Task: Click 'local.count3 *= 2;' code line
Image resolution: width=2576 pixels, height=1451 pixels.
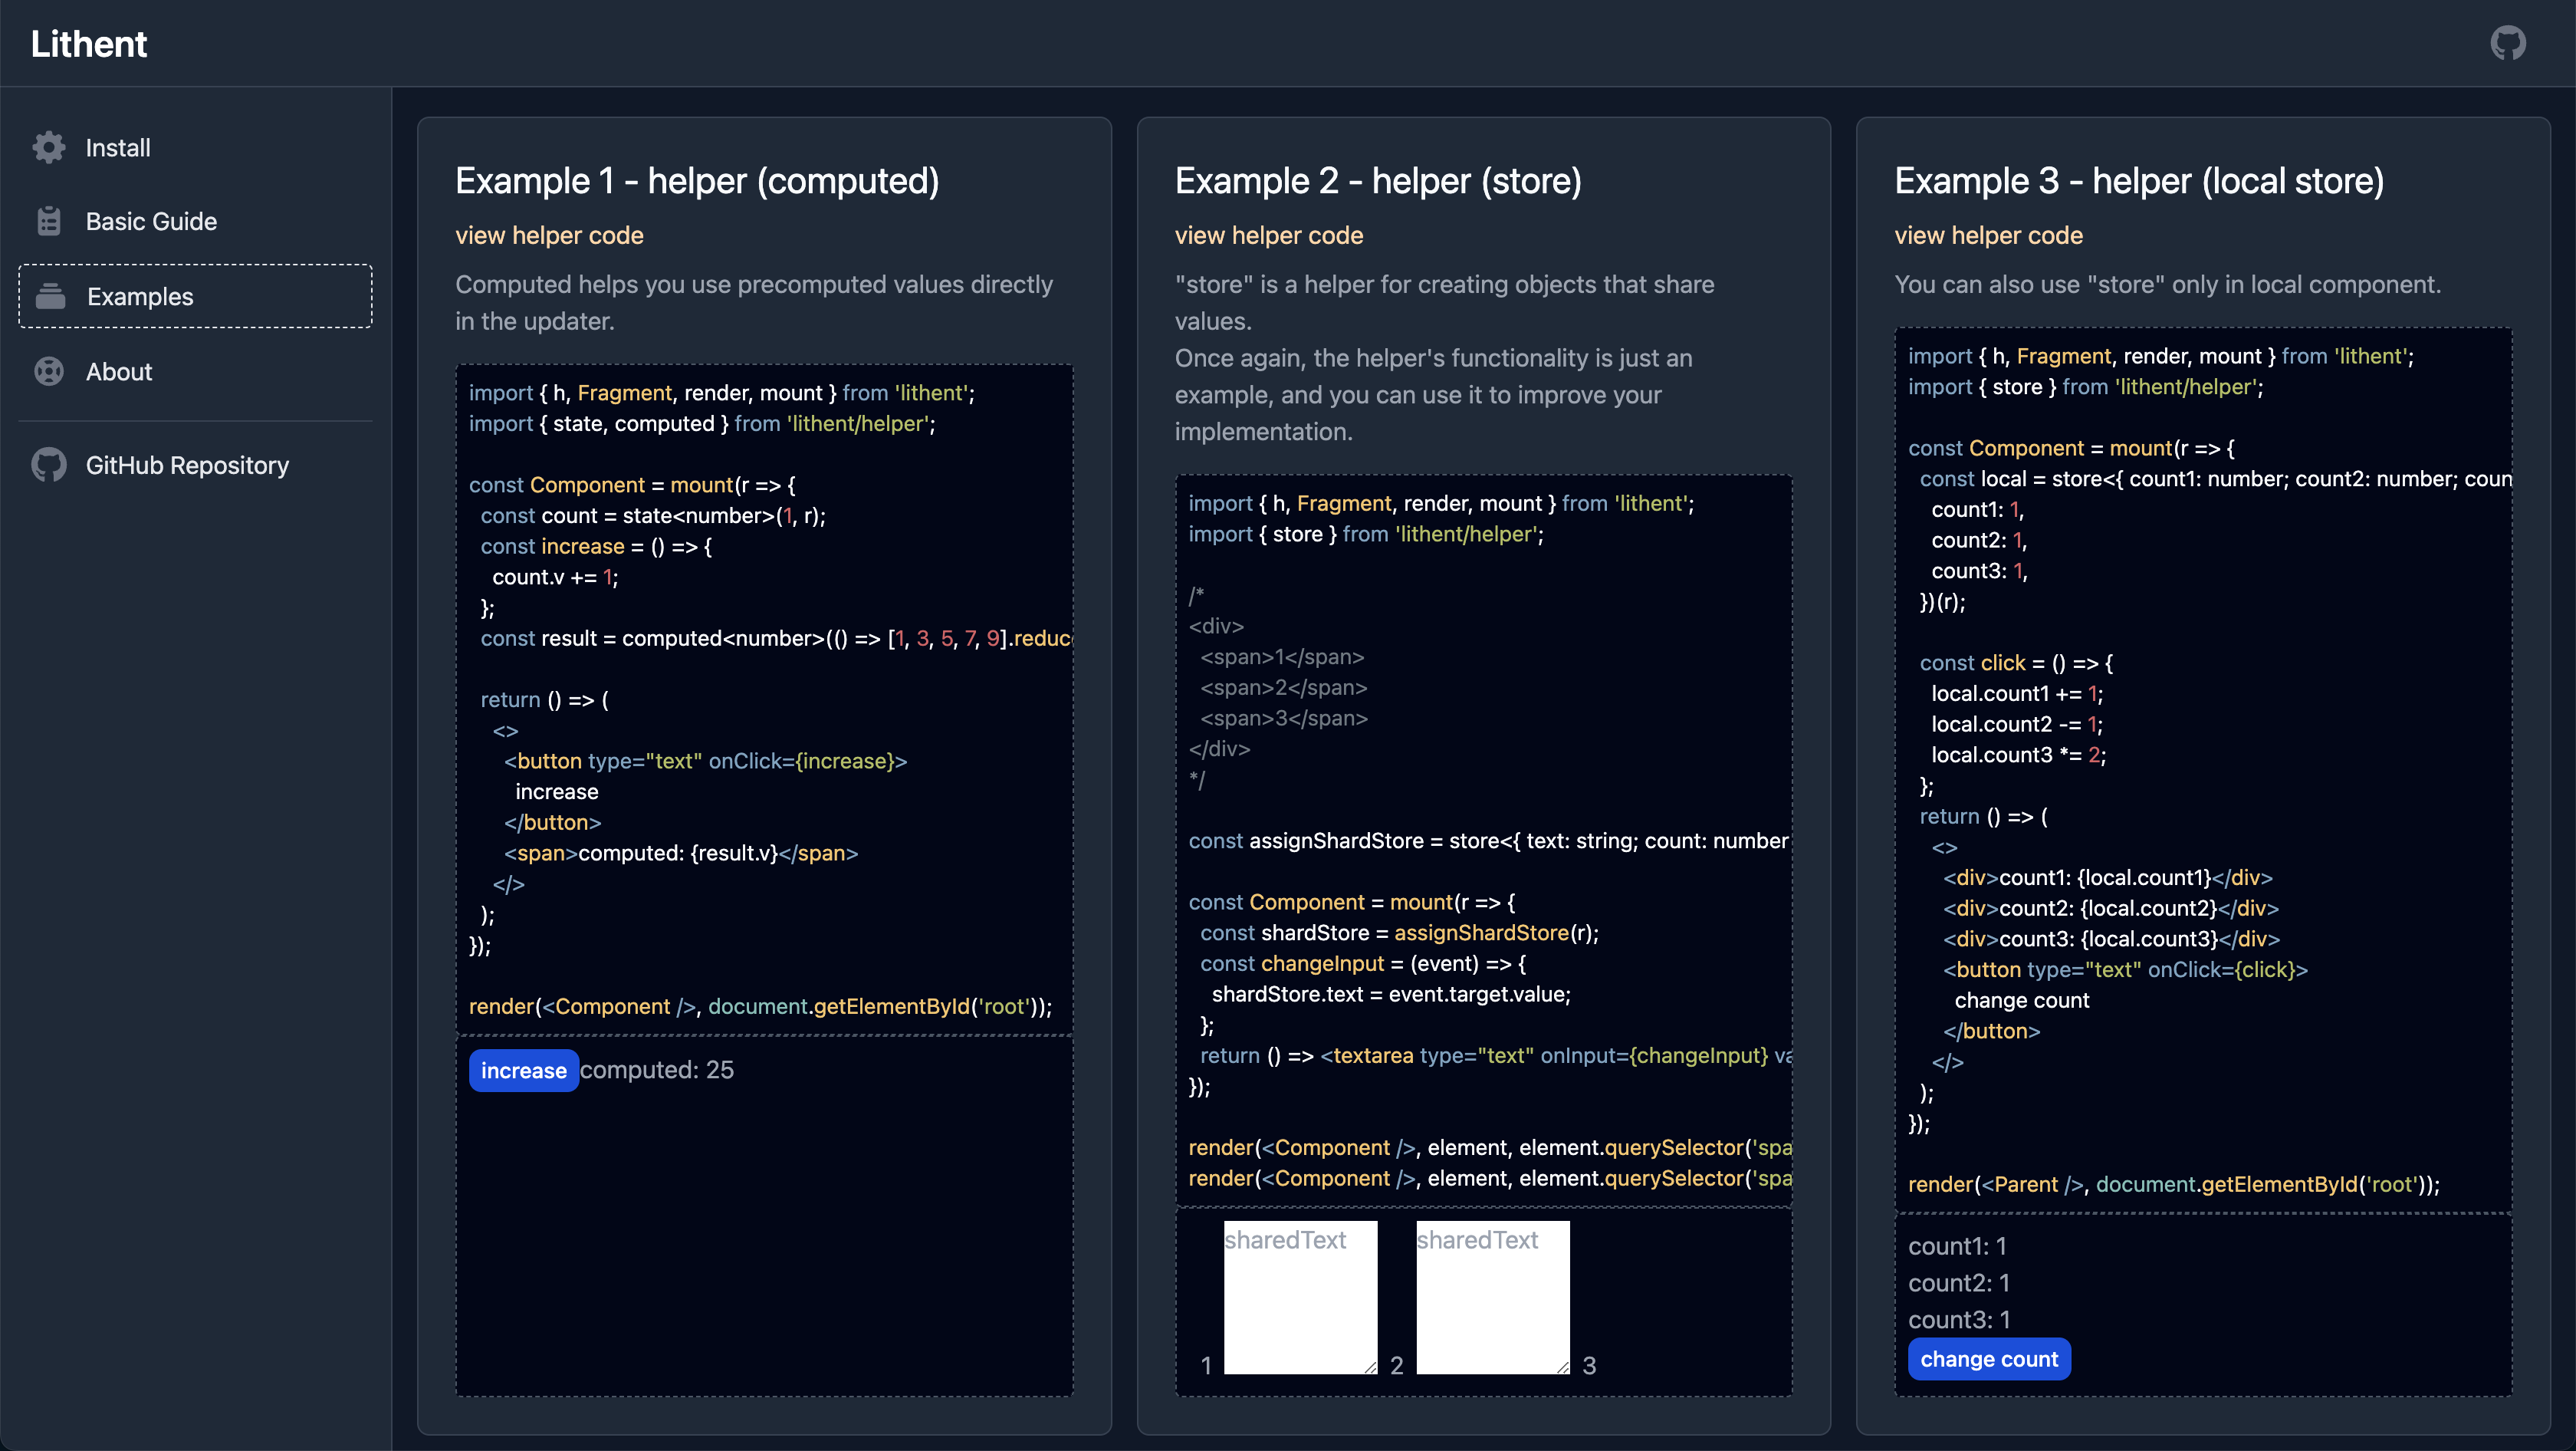Action: tap(2018, 755)
